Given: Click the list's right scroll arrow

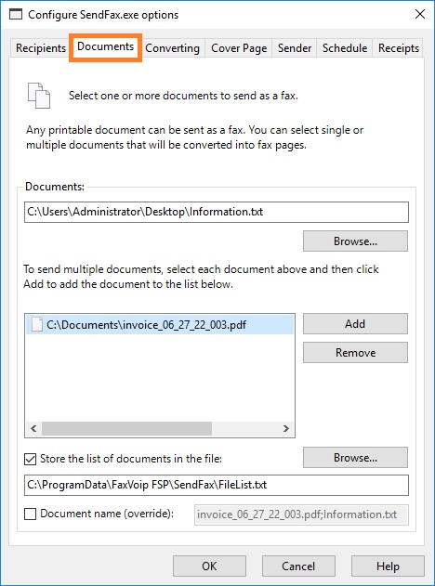Looking at the screenshot, I should [x=286, y=428].
